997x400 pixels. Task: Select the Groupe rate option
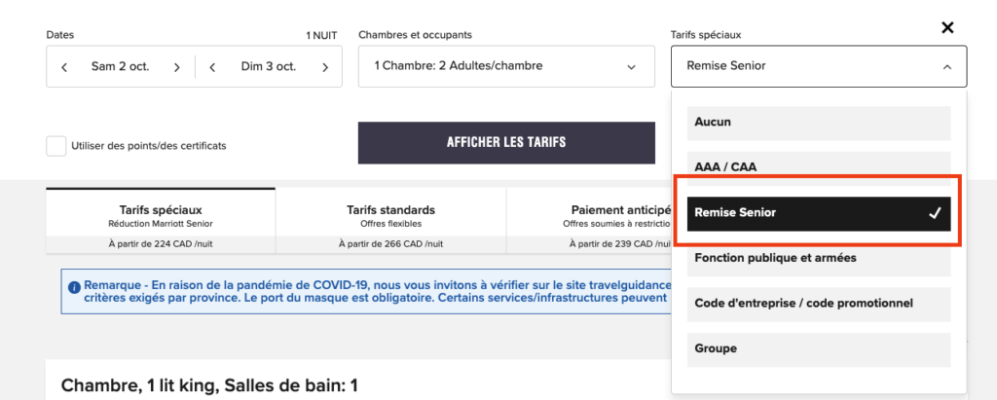[818, 348]
